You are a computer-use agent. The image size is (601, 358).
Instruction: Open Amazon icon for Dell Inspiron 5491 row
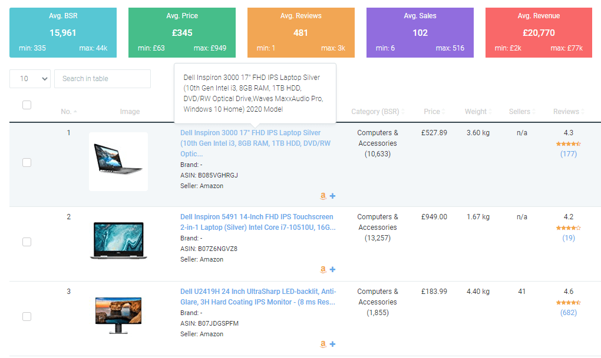pyautogui.click(x=323, y=269)
